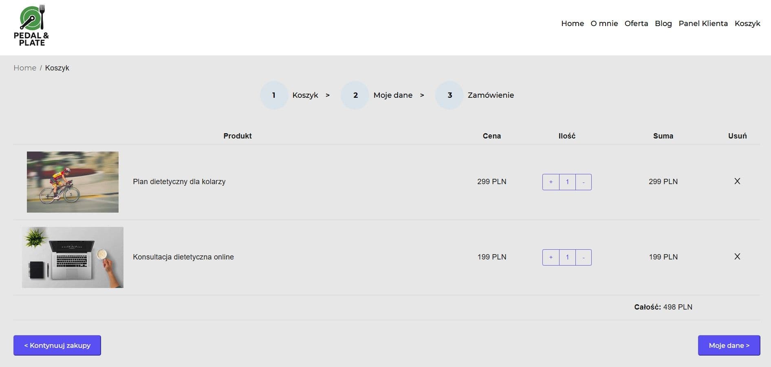The height and width of the screenshot is (367, 771).
Task: Remove the online consultation from cart
Action: tap(737, 257)
